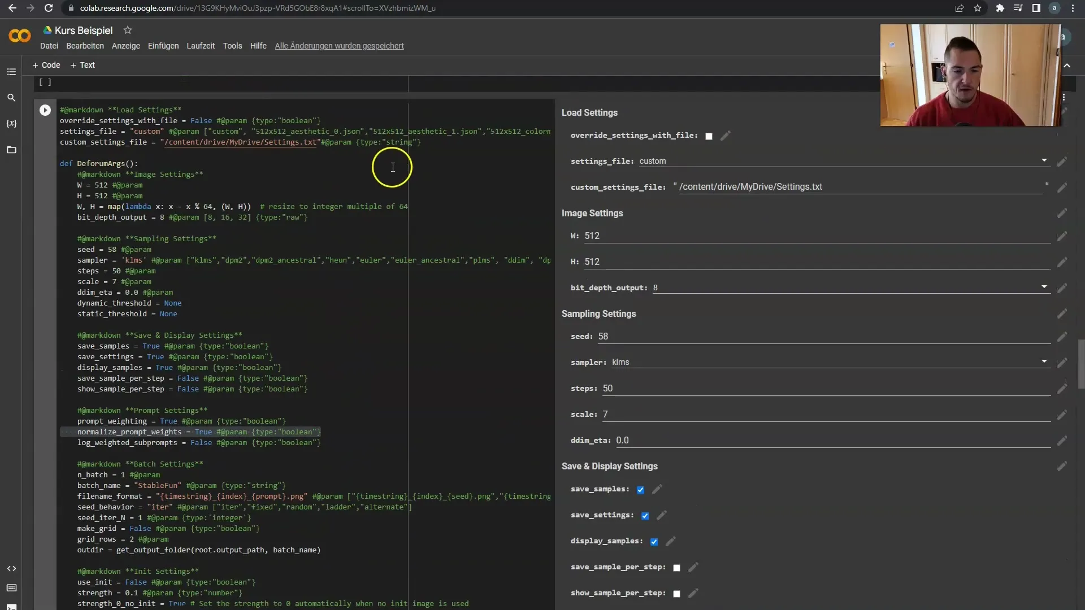1085x610 pixels.
Task: Edit the Image Settings heading pencil
Action: [x=1062, y=213]
